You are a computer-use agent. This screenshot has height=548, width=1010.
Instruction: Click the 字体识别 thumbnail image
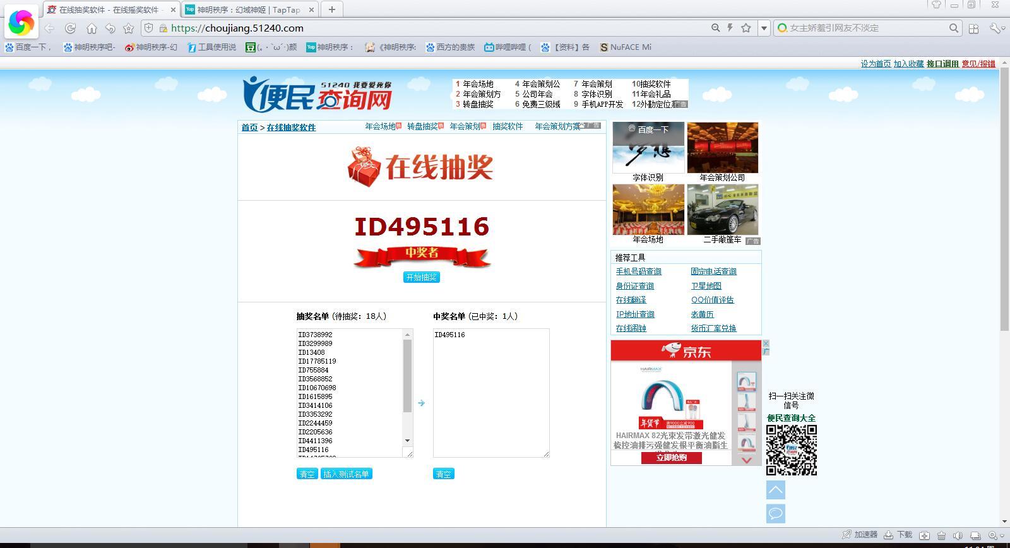pyautogui.click(x=648, y=147)
